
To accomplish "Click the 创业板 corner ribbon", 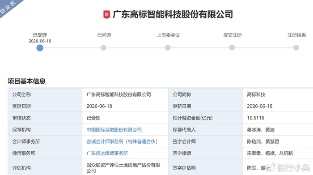I will pos(9,7).
